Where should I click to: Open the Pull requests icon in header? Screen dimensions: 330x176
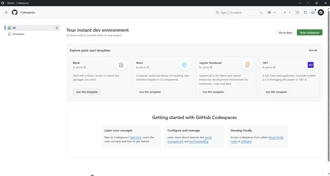click(305, 12)
